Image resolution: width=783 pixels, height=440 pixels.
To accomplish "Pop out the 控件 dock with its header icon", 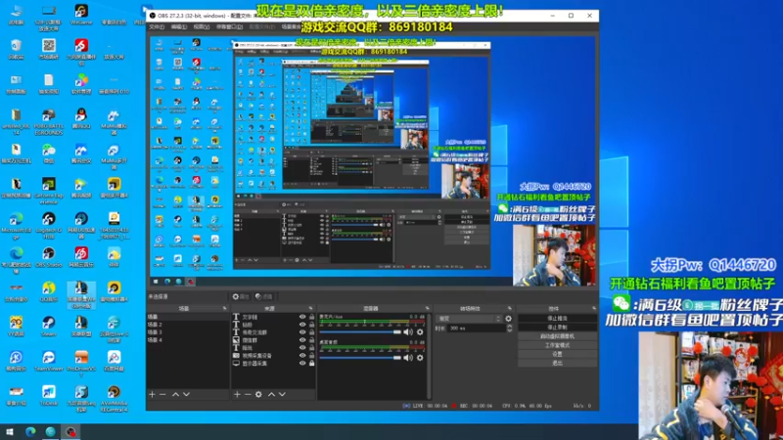I will [x=594, y=308].
